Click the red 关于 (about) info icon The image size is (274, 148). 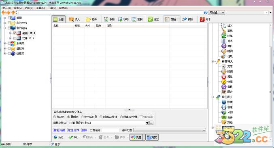tap(202, 19)
